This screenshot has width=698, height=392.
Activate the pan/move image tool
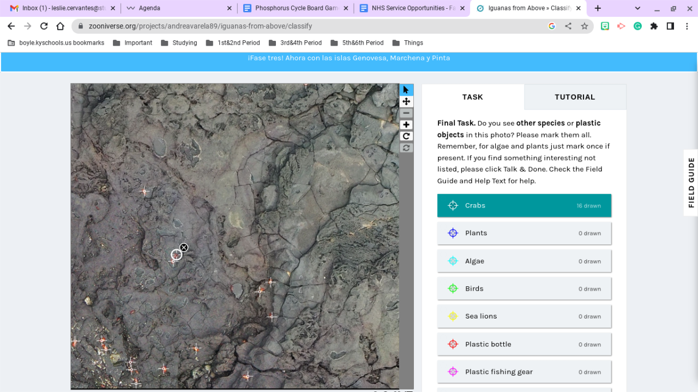[406, 102]
